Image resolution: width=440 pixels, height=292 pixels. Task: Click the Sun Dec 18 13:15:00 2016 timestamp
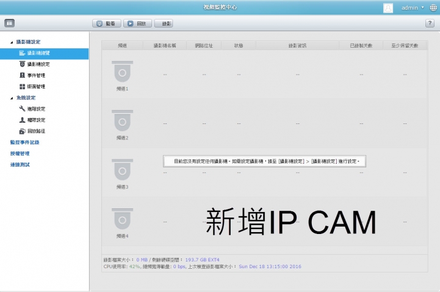click(x=270, y=266)
